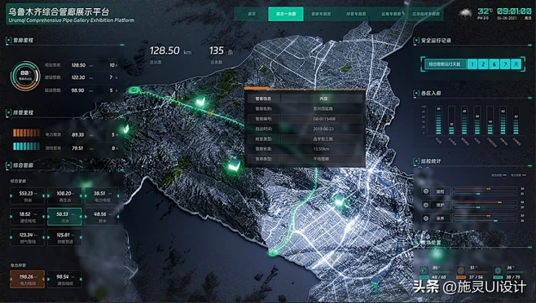The height and width of the screenshot is (303, 536).
Task: Select the 48.56 排水 card
Action: coord(102,217)
